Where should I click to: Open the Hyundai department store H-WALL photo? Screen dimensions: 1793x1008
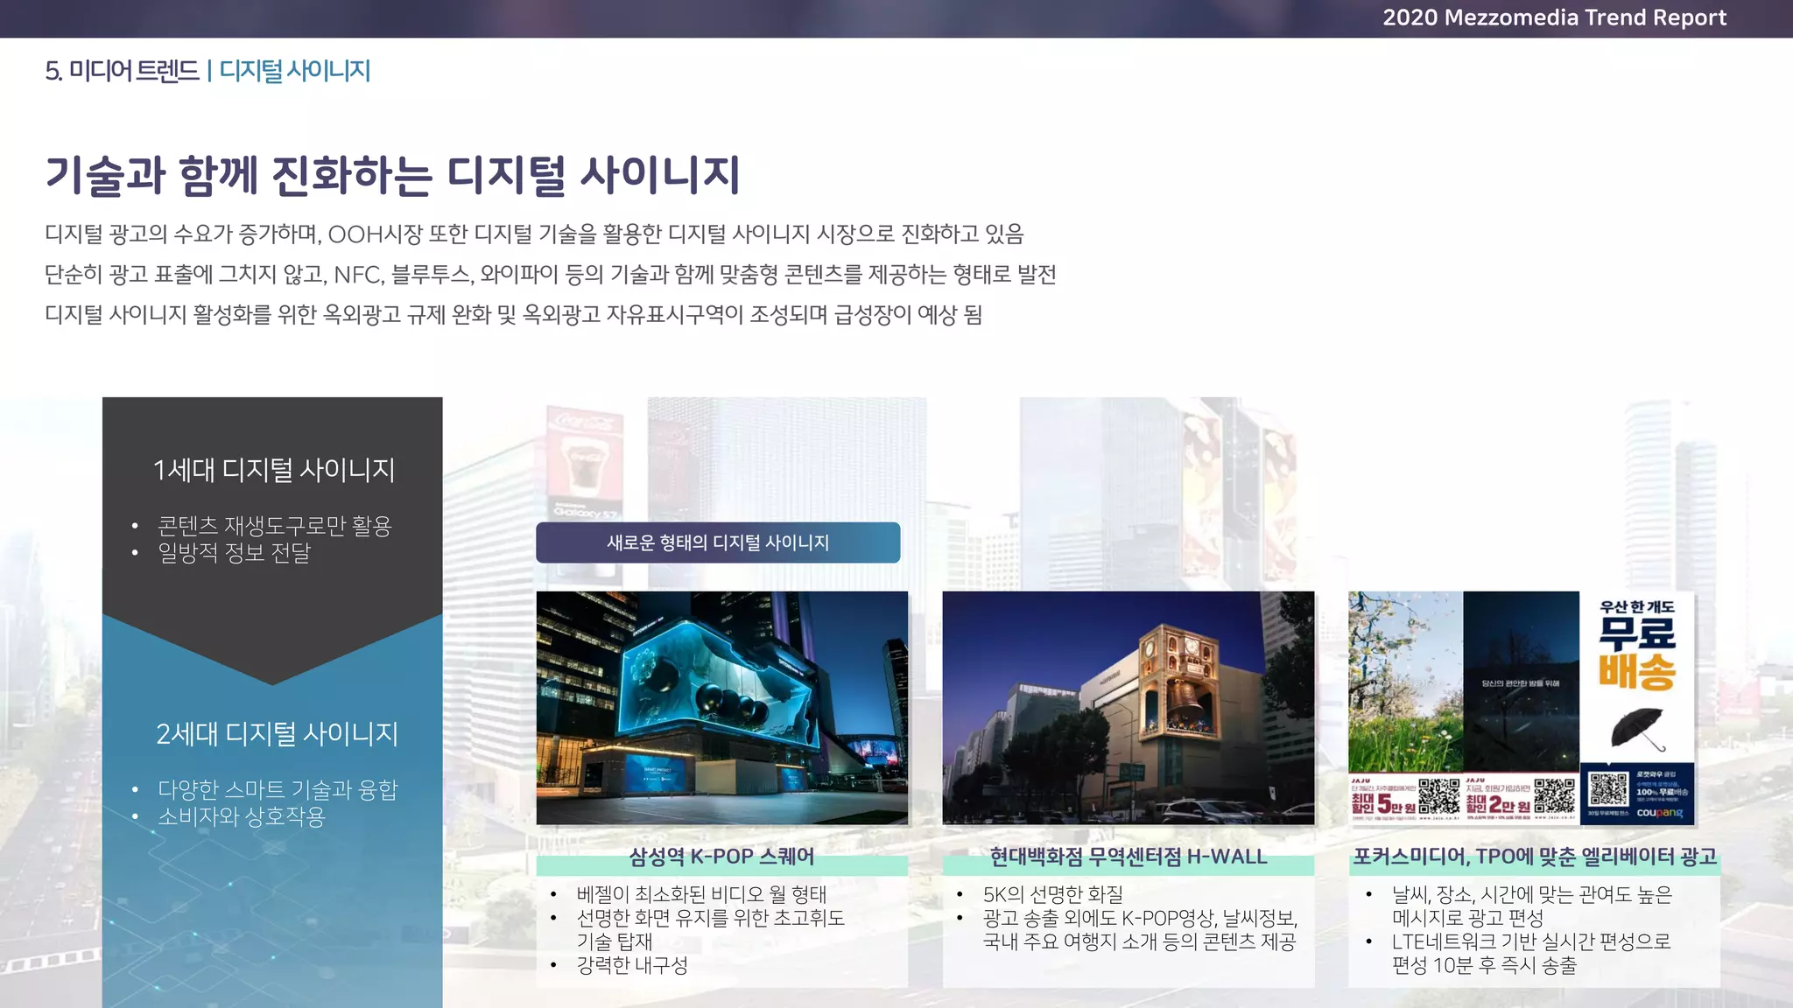[1129, 708]
